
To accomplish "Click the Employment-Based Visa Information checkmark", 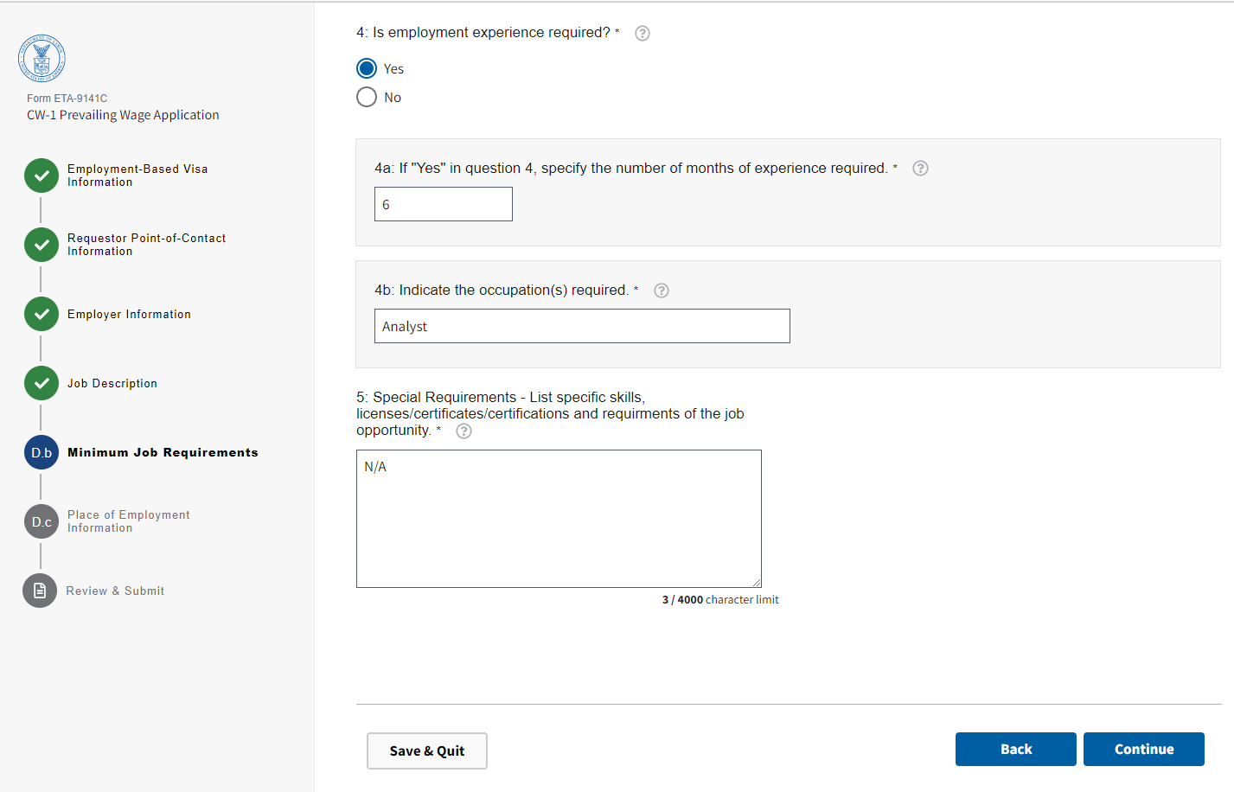I will point(42,176).
